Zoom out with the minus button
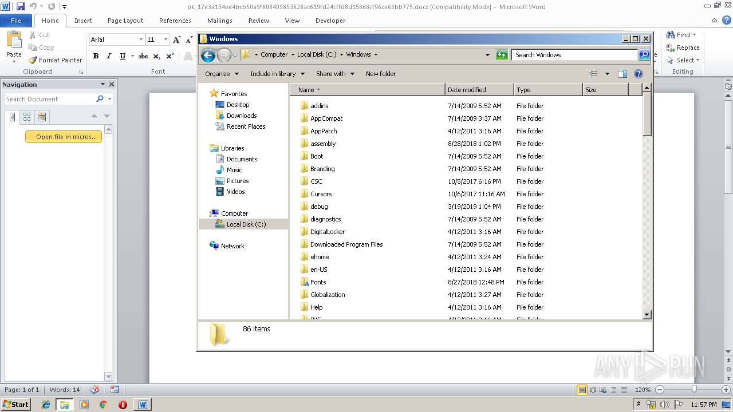 [659, 389]
